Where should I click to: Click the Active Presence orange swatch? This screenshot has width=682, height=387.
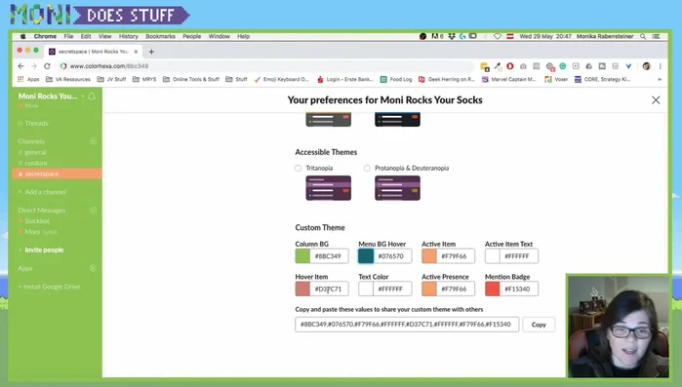tap(429, 289)
